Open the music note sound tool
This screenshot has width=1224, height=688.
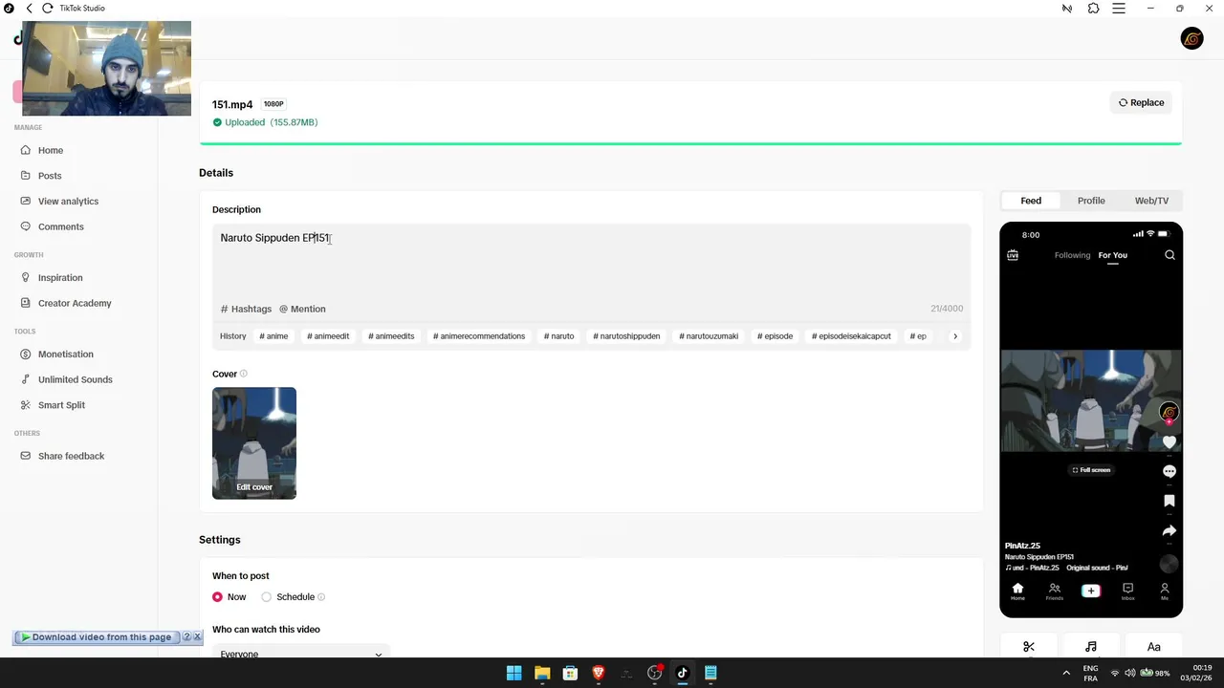point(1091,647)
